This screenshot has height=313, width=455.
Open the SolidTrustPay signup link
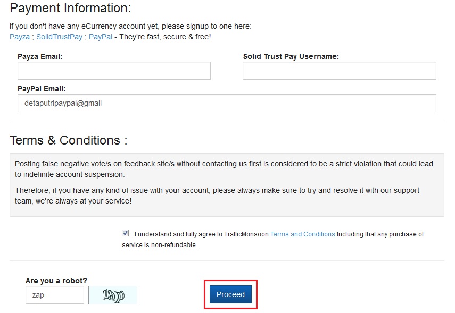[59, 37]
